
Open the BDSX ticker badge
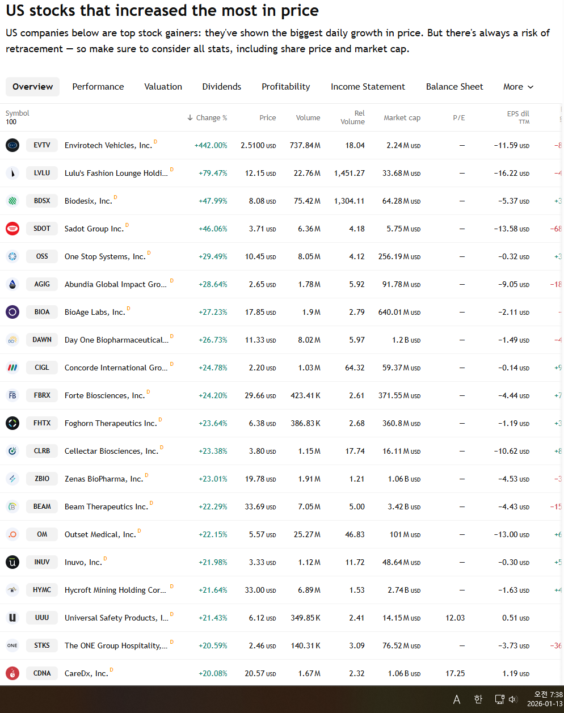tap(42, 201)
